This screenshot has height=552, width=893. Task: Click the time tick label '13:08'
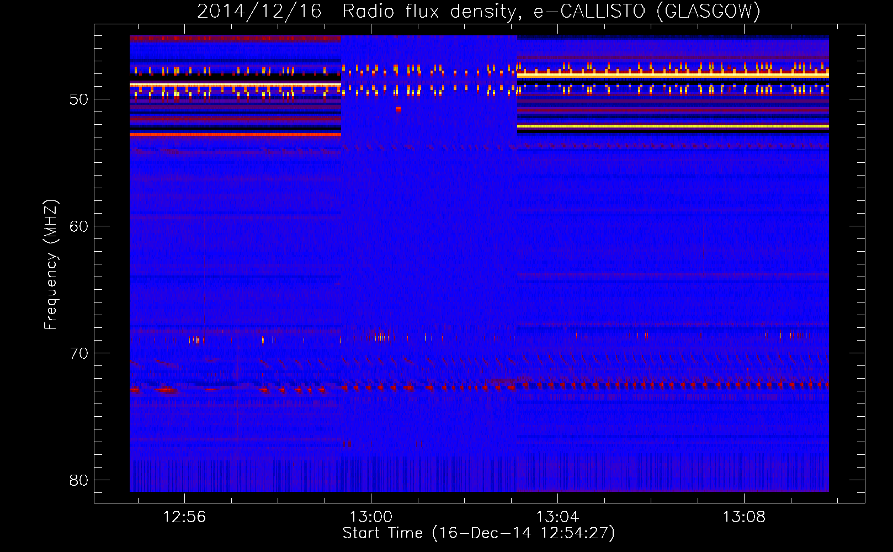click(744, 517)
